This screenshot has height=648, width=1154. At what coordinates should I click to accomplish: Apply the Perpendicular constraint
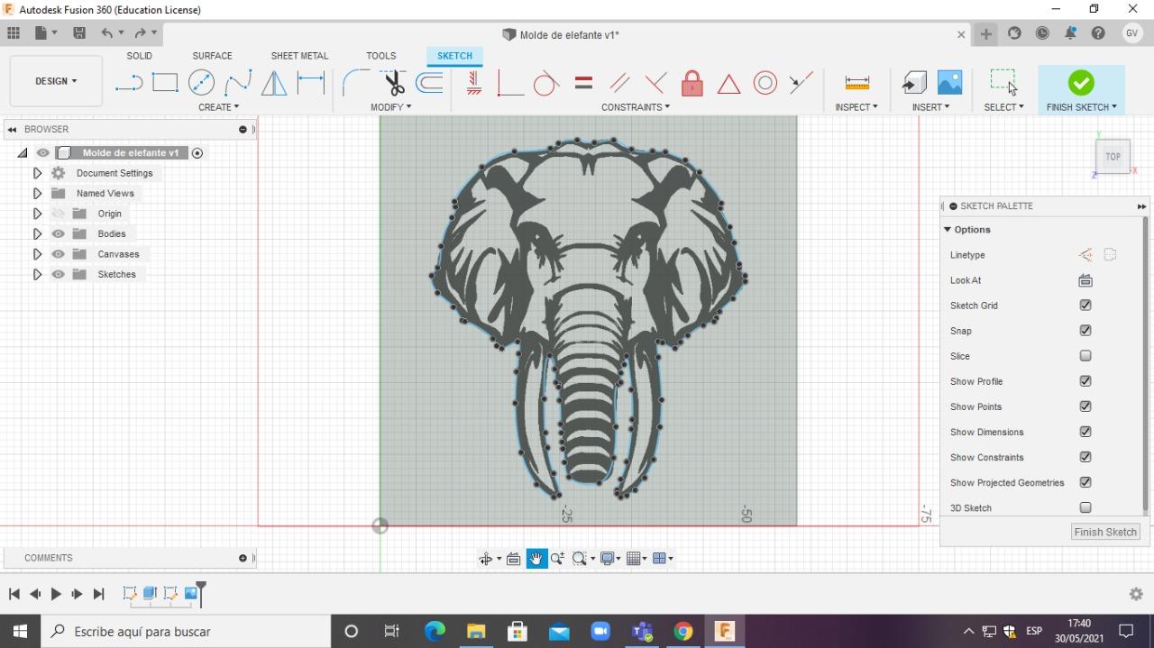(655, 83)
